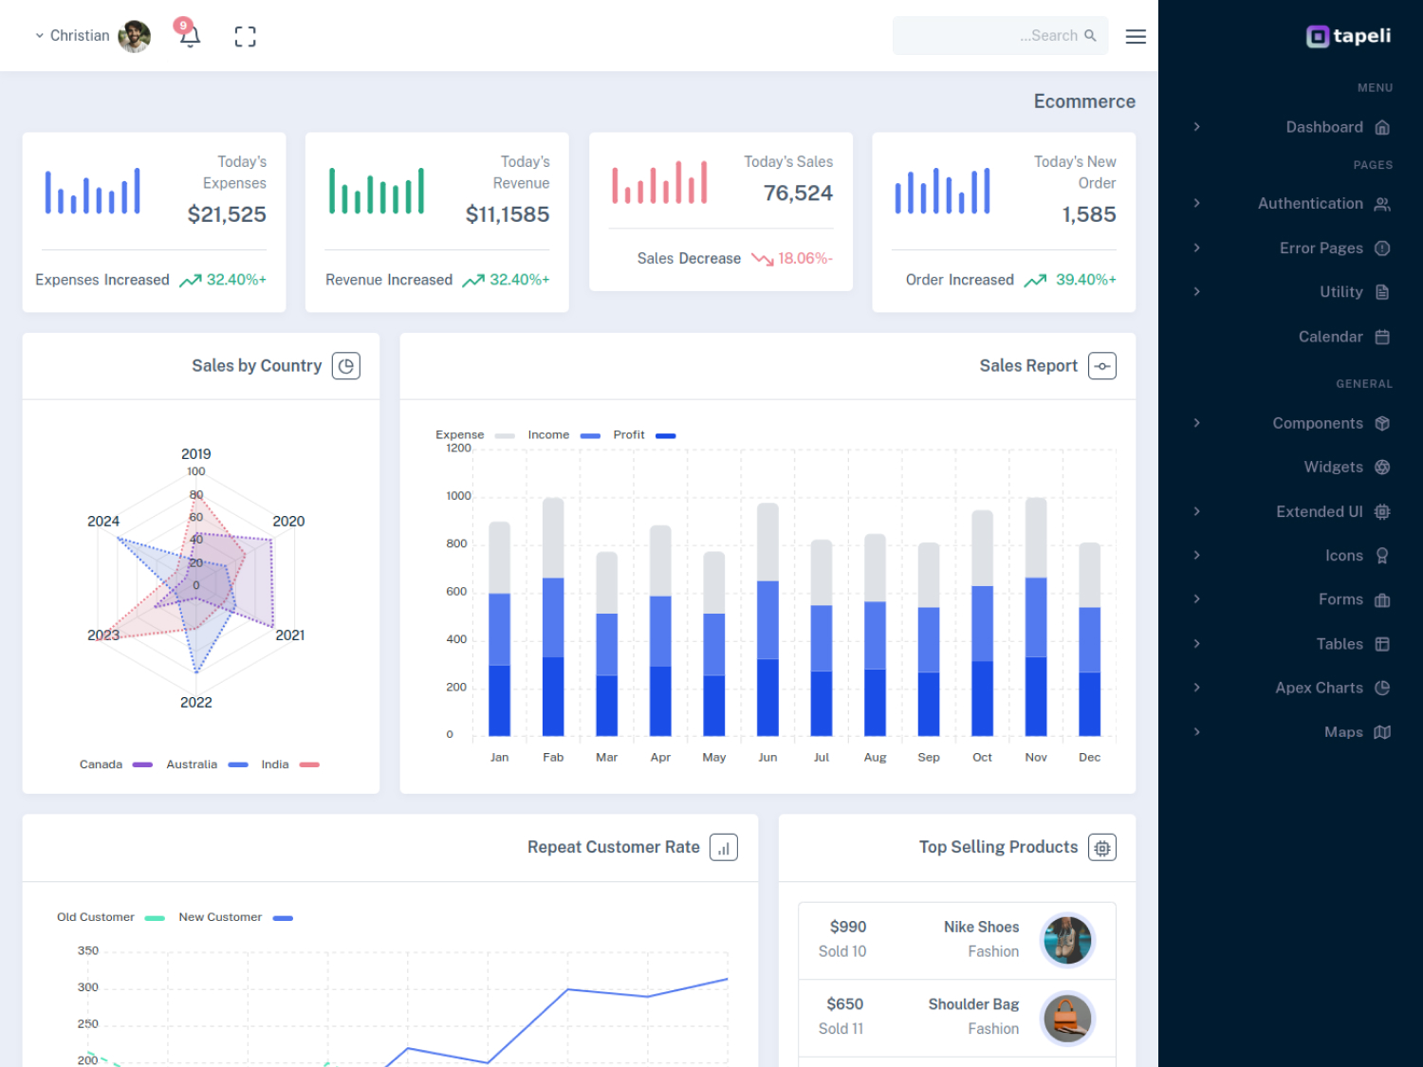Expand the Error Pages chevron

(1197, 248)
